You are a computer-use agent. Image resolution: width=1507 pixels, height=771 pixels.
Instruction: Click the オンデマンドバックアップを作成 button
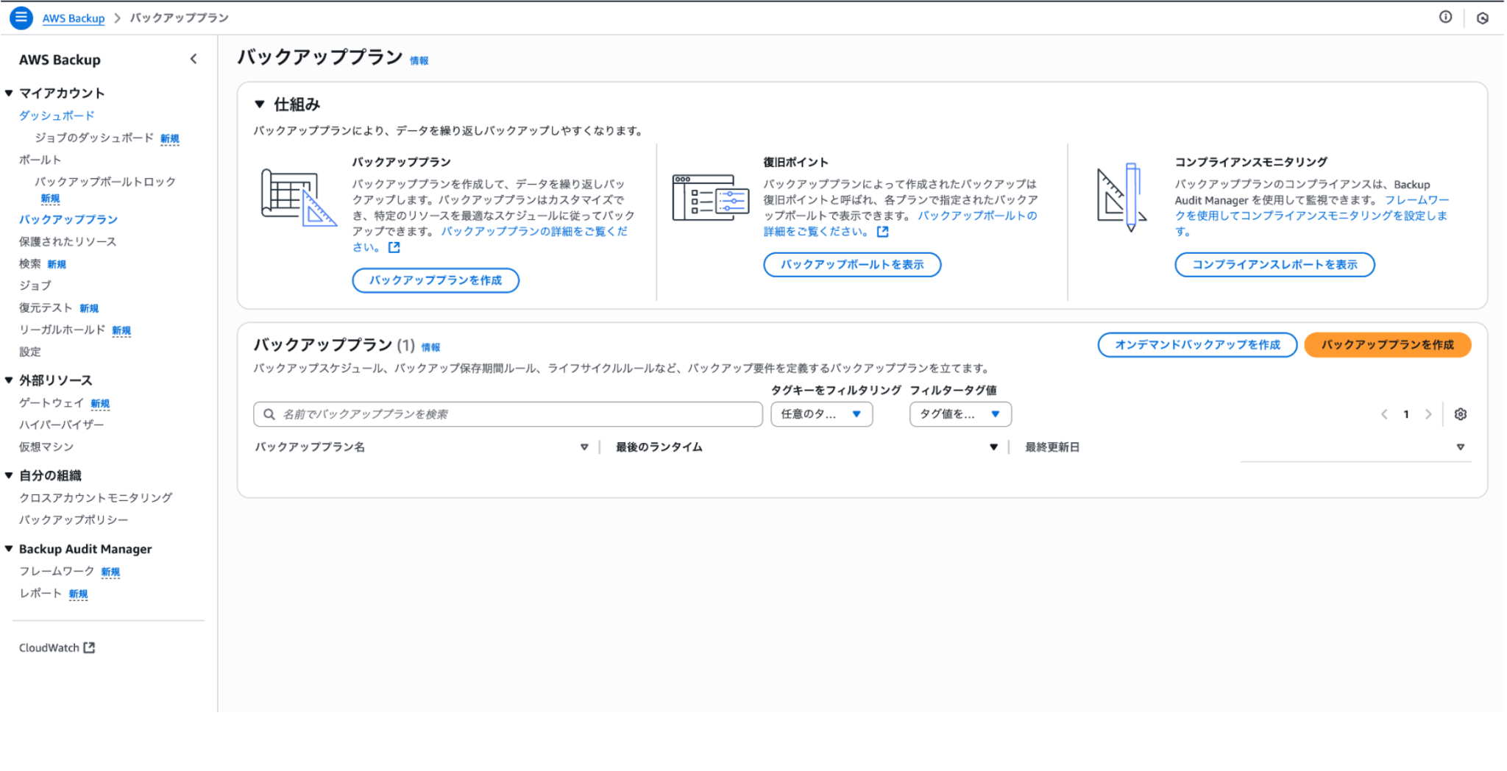point(1197,344)
